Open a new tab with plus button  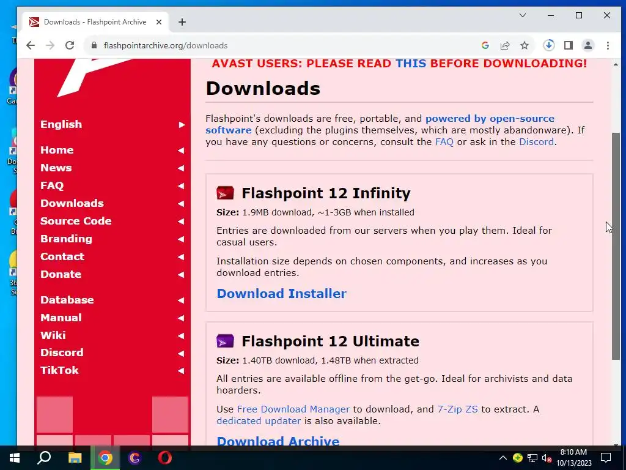(182, 22)
